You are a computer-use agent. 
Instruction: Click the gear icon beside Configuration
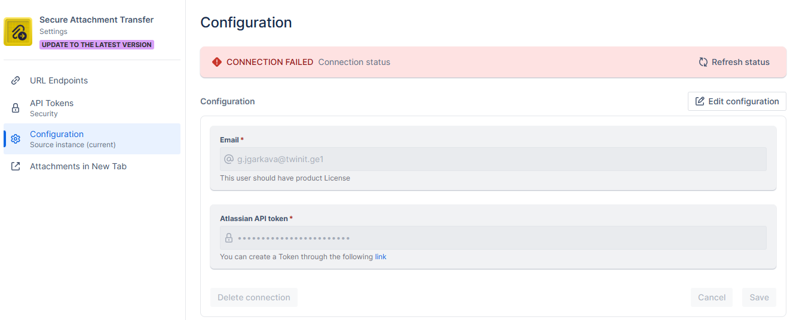(16, 139)
